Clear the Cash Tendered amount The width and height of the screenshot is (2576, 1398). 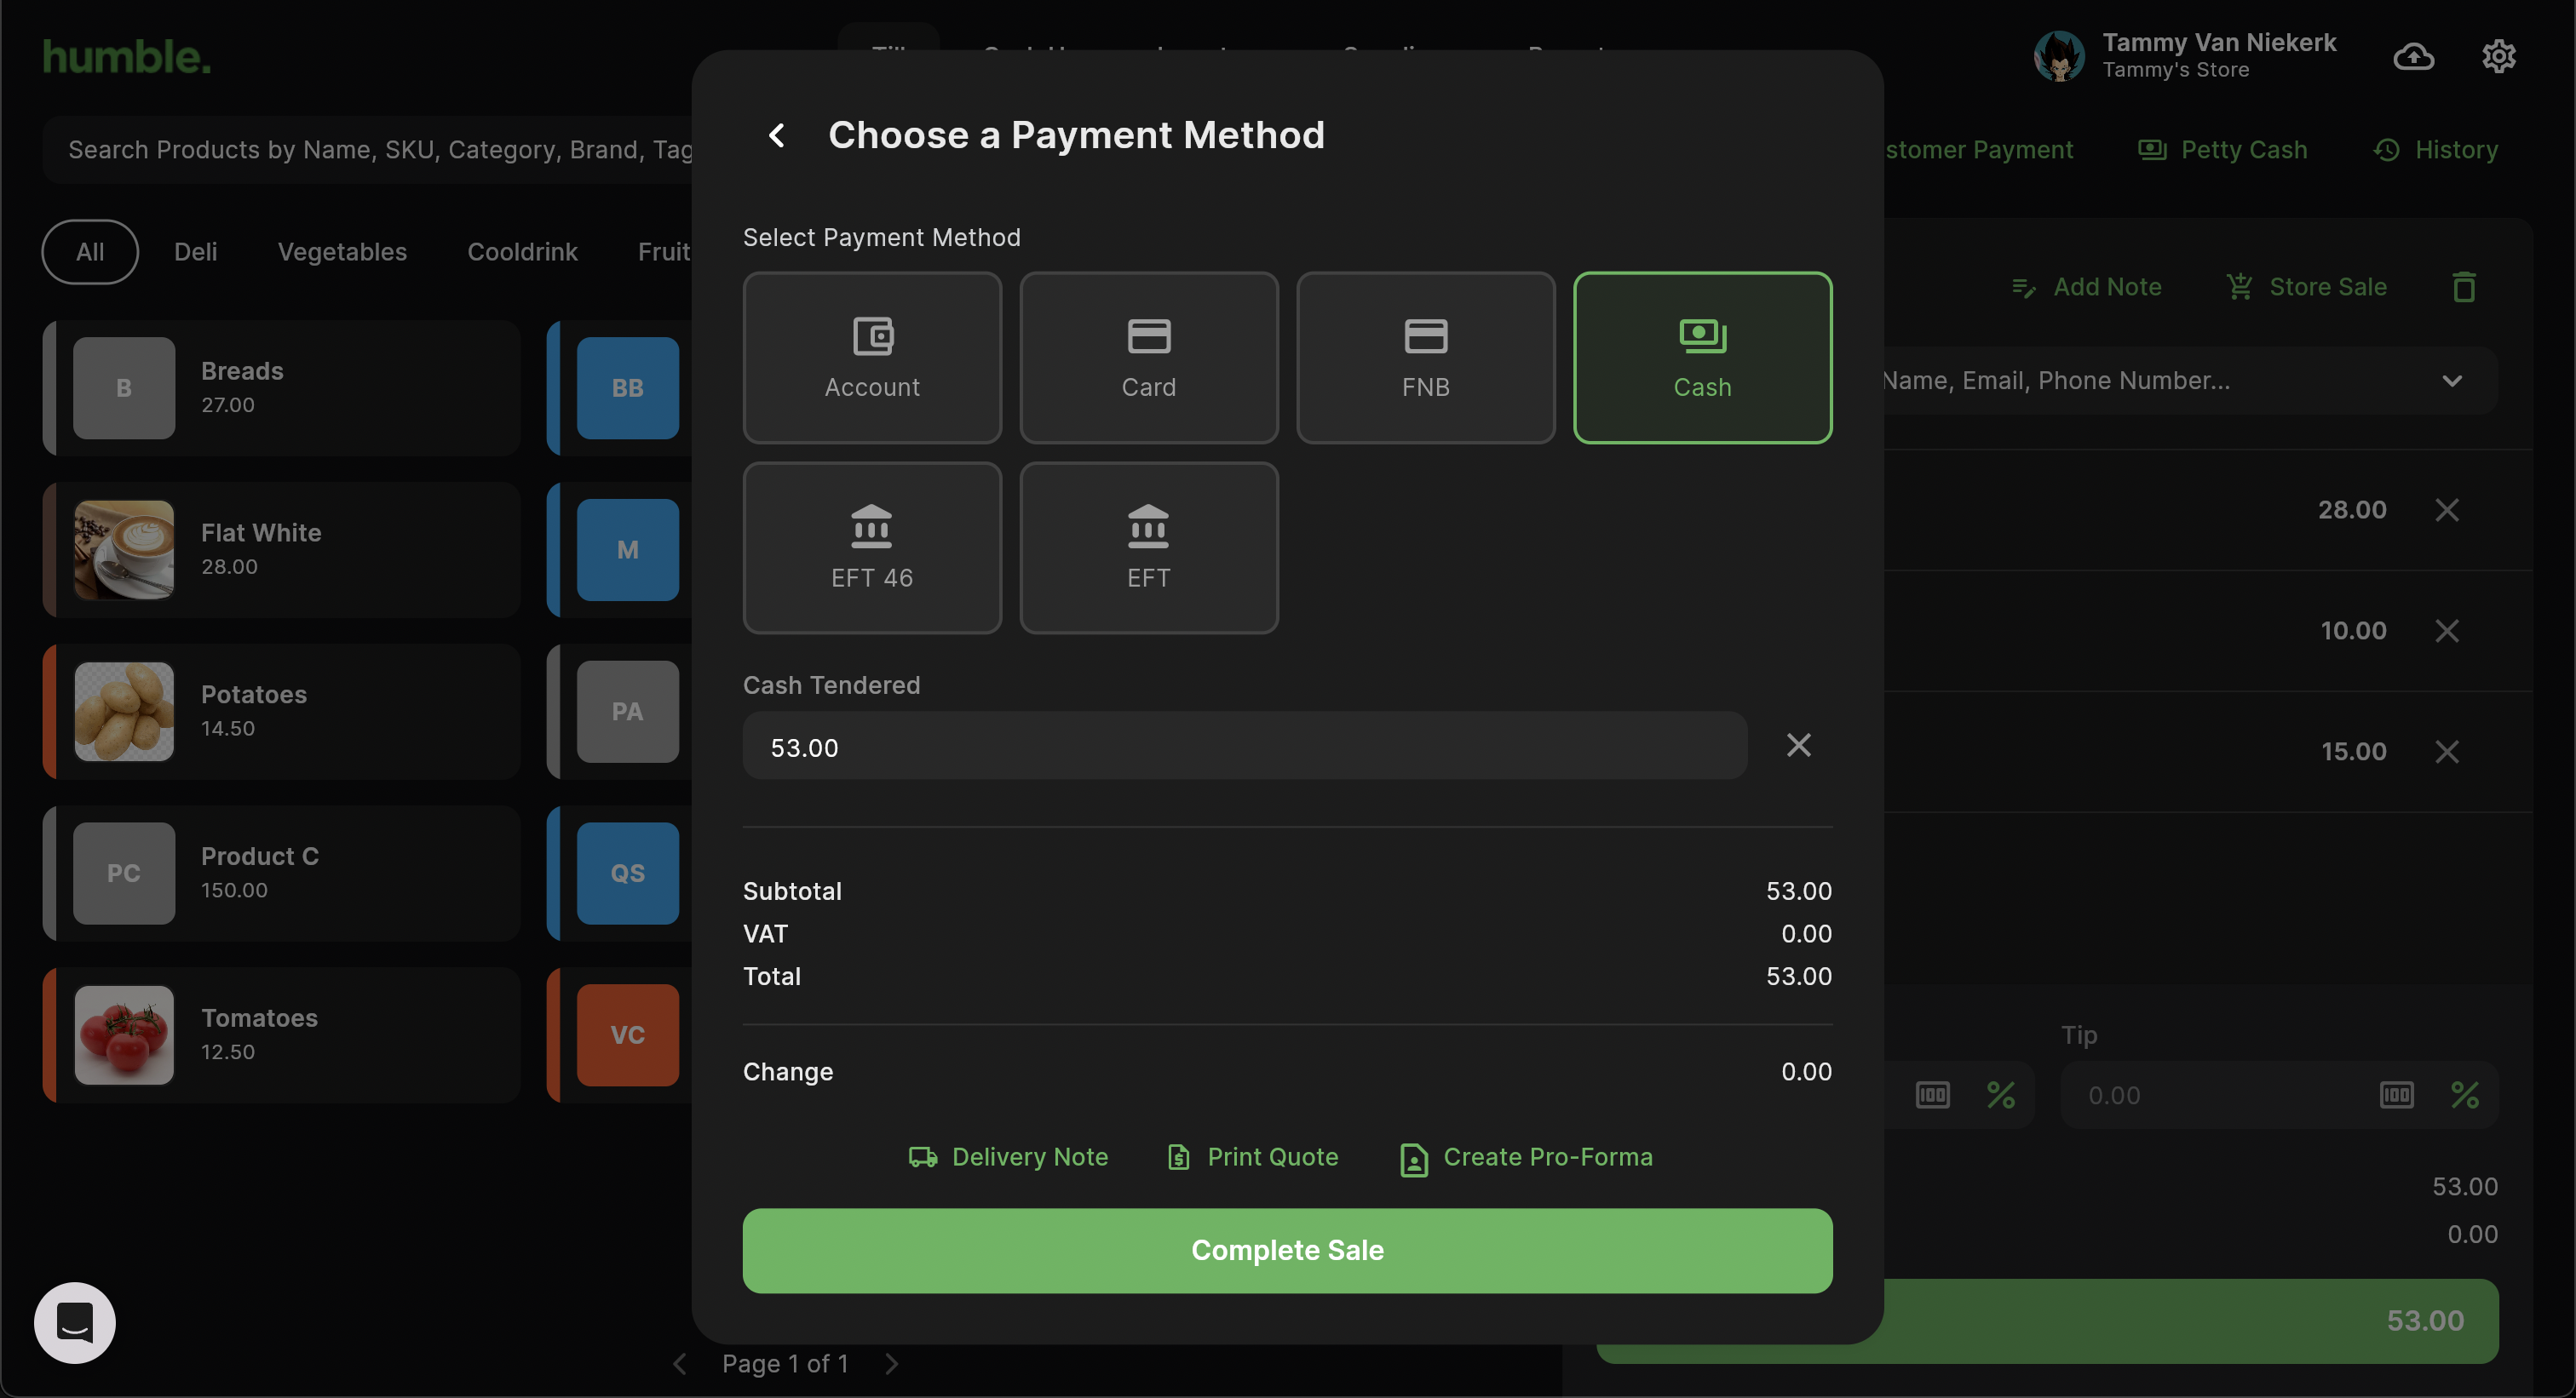point(1798,746)
